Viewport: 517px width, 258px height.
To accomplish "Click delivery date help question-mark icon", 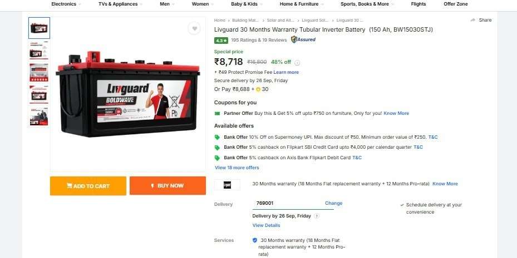I will click(x=317, y=216).
